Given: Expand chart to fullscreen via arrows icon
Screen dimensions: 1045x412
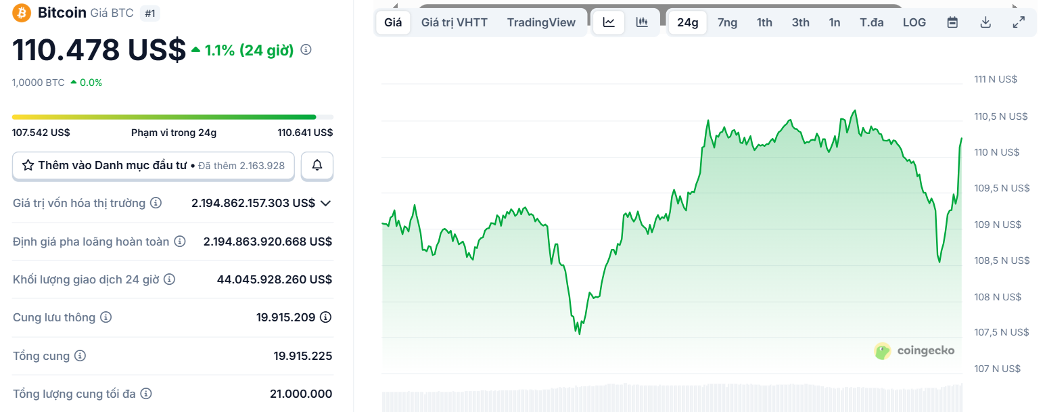Looking at the screenshot, I should (x=1019, y=22).
